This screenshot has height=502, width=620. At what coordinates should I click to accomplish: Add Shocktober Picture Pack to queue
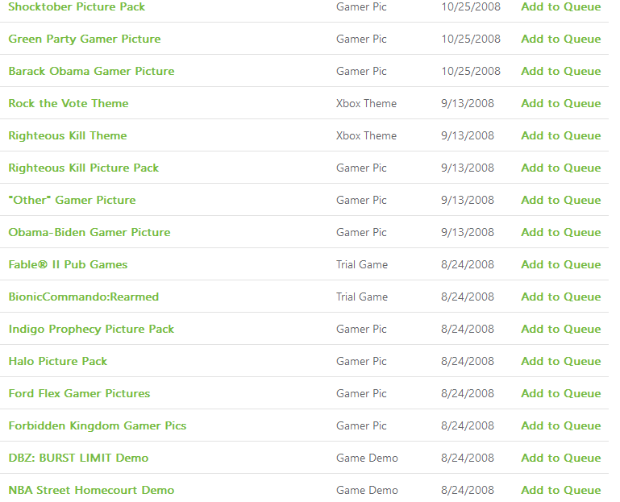pyautogui.click(x=560, y=6)
